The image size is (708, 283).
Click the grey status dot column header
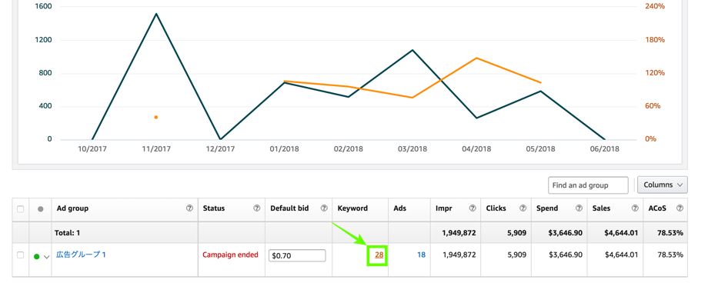(41, 209)
